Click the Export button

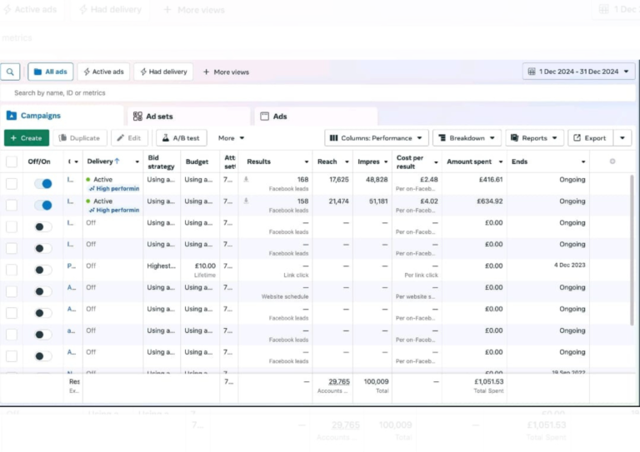point(590,138)
